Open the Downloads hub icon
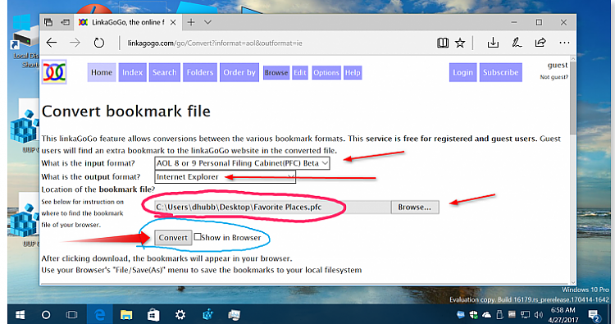This screenshot has width=615, height=324. click(493, 43)
